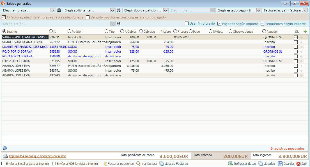Image resolution: width=310 pixels, height=167 pixels.
Task: Select the Nº doc. radio button
Action: pyautogui.click(x=210, y=31)
